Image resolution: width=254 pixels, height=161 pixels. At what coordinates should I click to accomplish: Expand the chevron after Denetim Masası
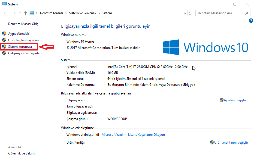[65, 13]
